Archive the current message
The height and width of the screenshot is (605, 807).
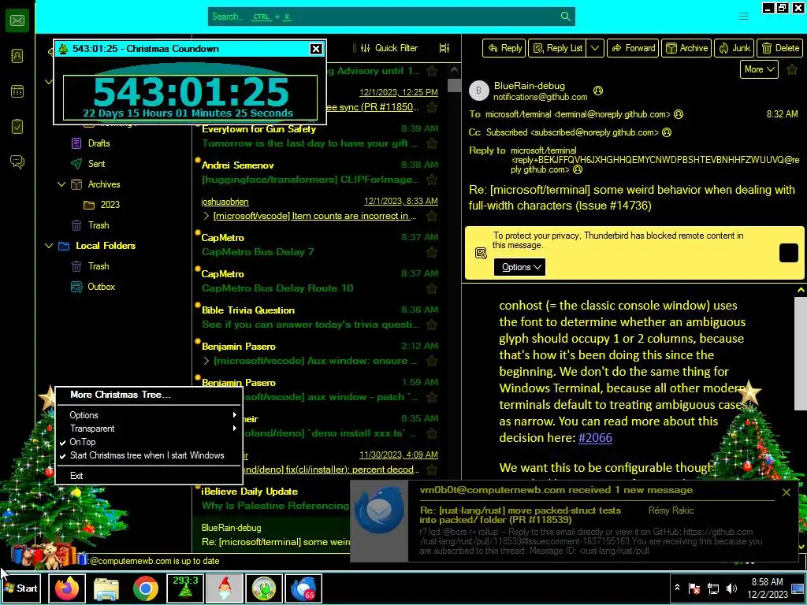tap(686, 48)
